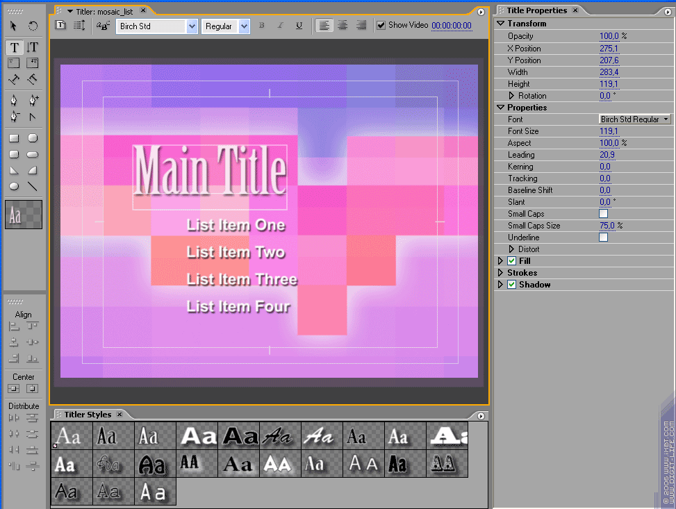
Task: Open the Birch Std Regular Font property dropdown
Action: (635, 119)
